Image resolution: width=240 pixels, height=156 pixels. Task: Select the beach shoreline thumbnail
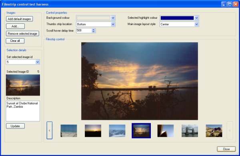pyautogui.click(x=69, y=131)
